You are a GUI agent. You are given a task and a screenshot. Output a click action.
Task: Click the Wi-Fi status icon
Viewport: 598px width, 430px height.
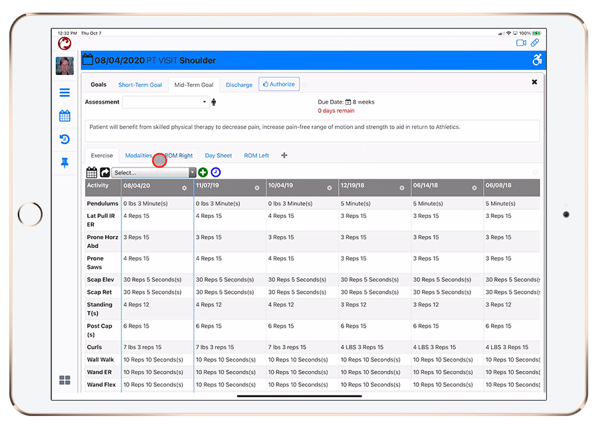click(x=508, y=33)
